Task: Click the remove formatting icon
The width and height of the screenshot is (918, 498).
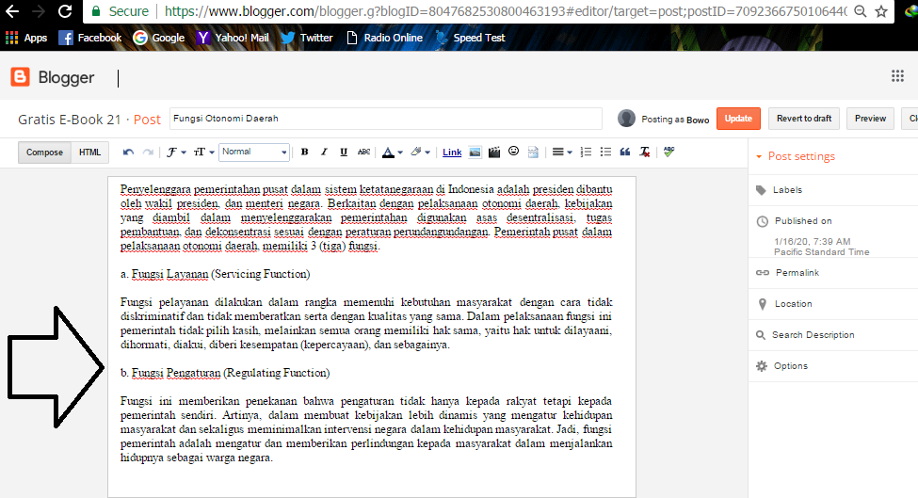Action: pos(645,153)
